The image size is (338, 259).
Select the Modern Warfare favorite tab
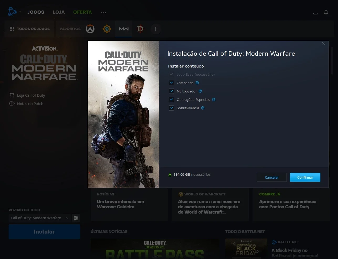coord(124,29)
